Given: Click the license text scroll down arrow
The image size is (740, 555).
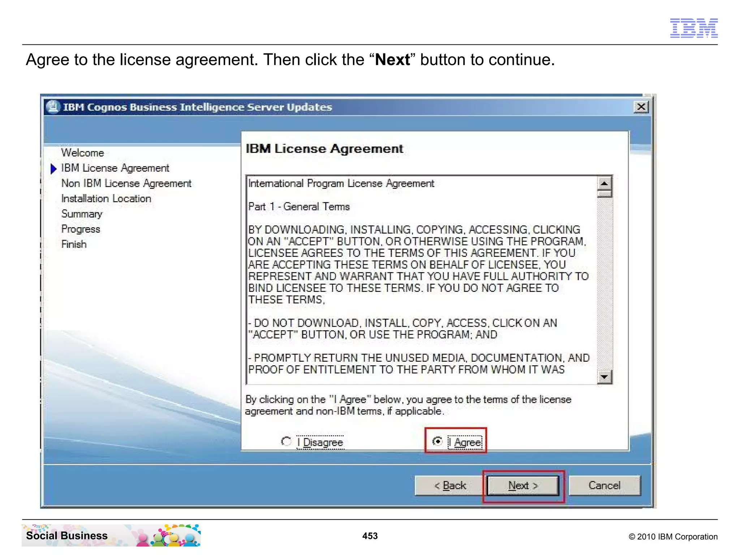Looking at the screenshot, I should pos(604,377).
